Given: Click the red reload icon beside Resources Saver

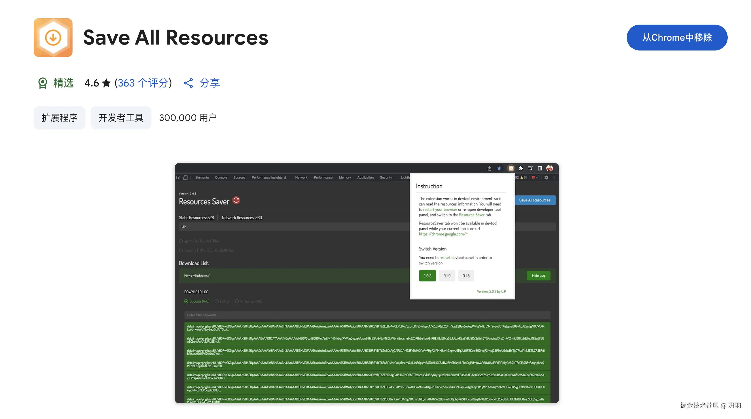Looking at the screenshot, I should [236, 201].
